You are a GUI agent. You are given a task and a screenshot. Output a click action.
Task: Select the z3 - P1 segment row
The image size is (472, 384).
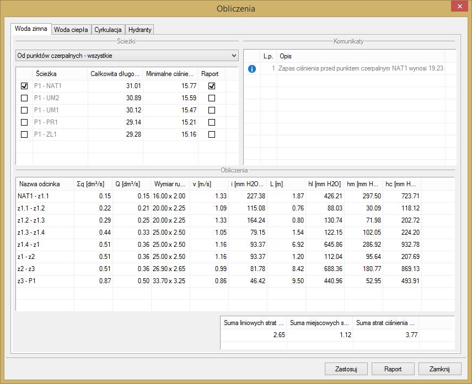[x=235, y=281]
